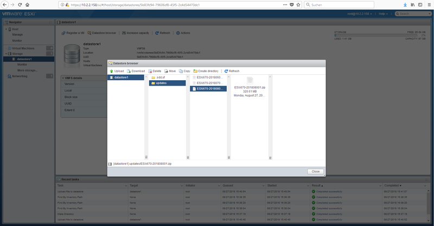Click the Make Directory task row
The height and width of the screenshot is (226, 434).
pyautogui.click(x=242, y=214)
